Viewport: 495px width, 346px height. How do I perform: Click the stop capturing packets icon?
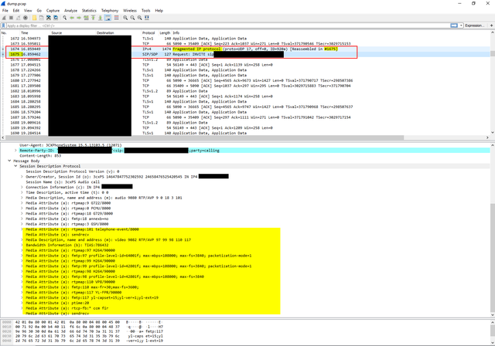pyautogui.click(x=11, y=18)
